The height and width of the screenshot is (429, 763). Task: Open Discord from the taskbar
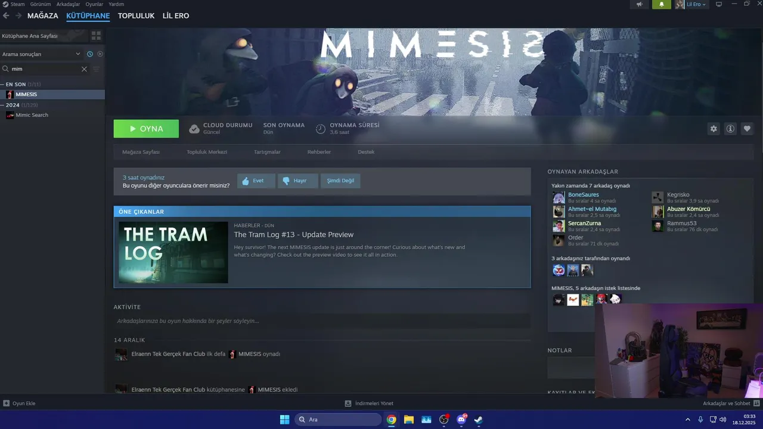click(x=461, y=419)
